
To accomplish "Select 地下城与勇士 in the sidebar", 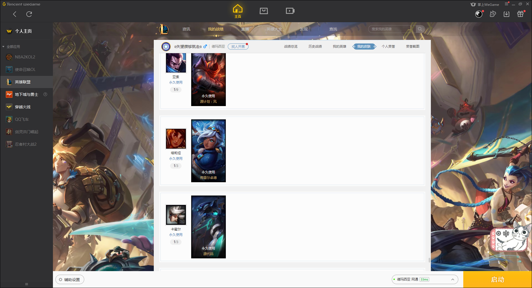I will (27, 94).
